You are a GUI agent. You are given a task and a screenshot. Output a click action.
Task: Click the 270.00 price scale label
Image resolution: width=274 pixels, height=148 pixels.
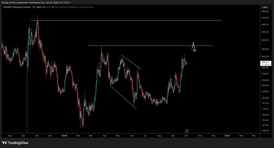(x=265, y=74)
